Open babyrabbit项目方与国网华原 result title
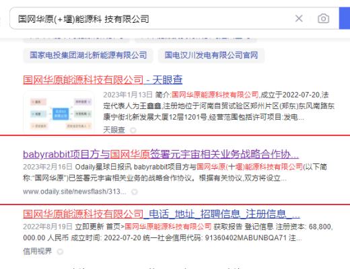Viewport: 350px width, 269px height. [x=161, y=154]
